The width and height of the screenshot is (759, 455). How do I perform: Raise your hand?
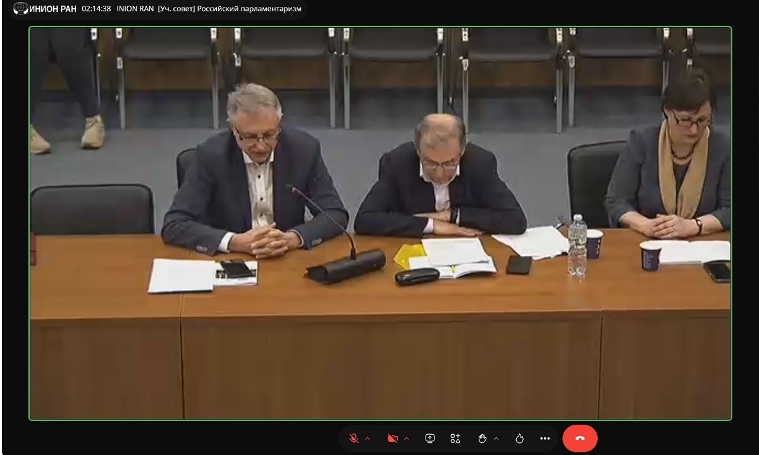(483, 439)
